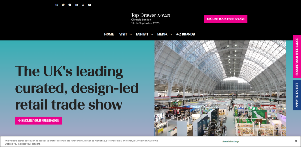301x147 pixels.
Task: Select Media in the navigation bar
Action: coord(162,35)
